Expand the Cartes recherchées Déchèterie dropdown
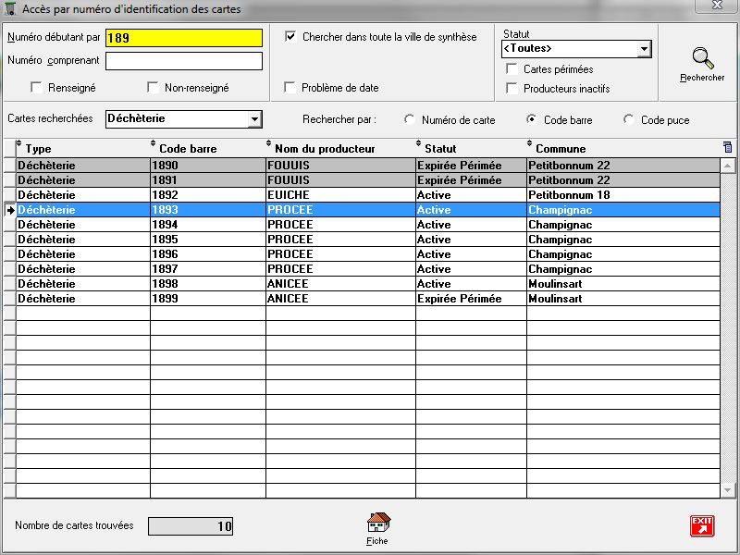740x555 pixels. click(254, 119)
